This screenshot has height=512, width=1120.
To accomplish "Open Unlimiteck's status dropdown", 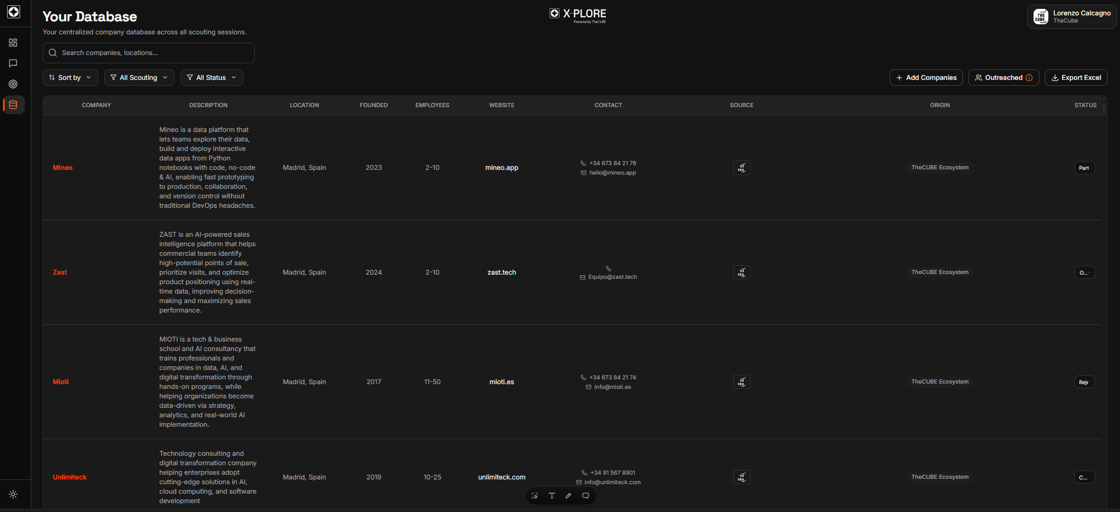I will coord(1084,478).
